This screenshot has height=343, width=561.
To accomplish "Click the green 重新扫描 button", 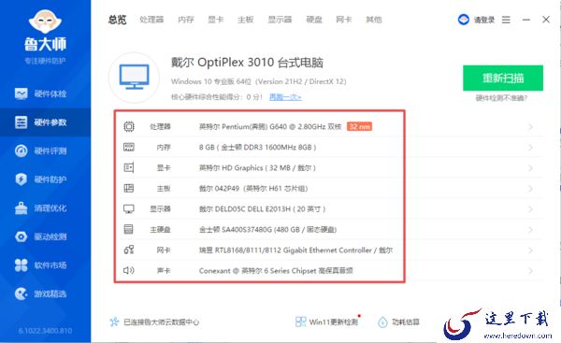I will coord(503,78).
